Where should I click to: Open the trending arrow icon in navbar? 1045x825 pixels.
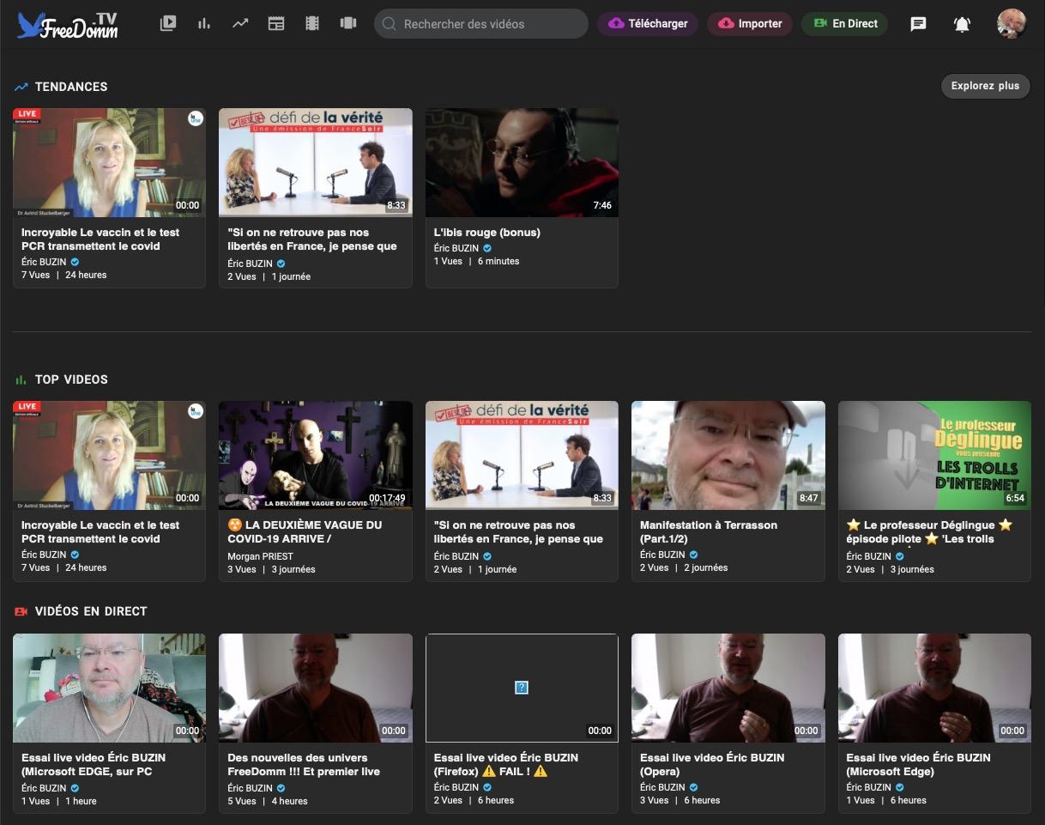tap(240, 23)
